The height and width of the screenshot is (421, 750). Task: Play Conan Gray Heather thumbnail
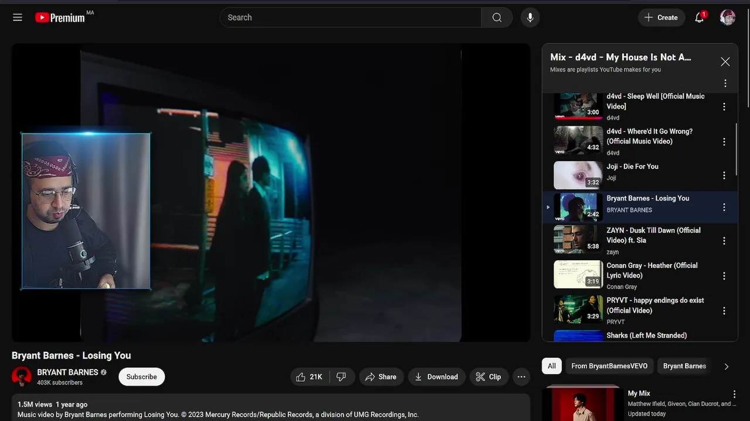(x=578, y=275)
